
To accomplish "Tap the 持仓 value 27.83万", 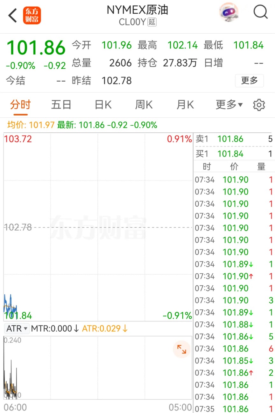I will coord(180,63).
